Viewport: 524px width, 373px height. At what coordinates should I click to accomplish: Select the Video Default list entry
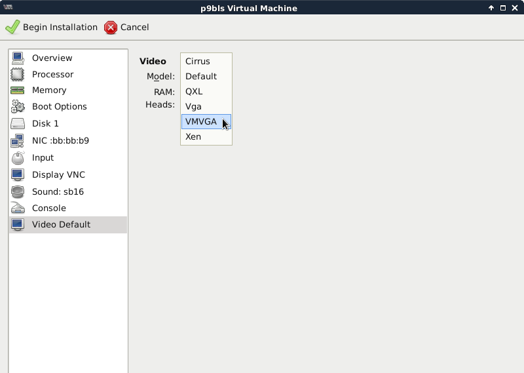(x=61, y=225)
